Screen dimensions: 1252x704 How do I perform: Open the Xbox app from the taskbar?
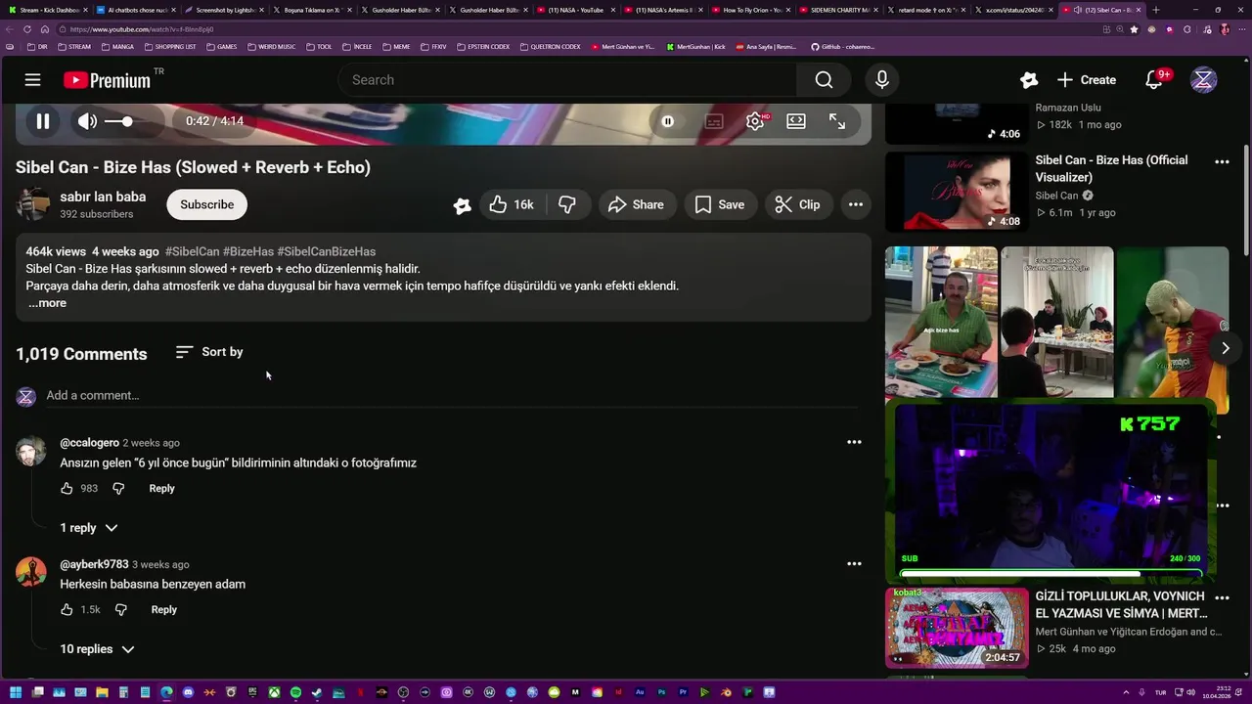tap(274, 692)
